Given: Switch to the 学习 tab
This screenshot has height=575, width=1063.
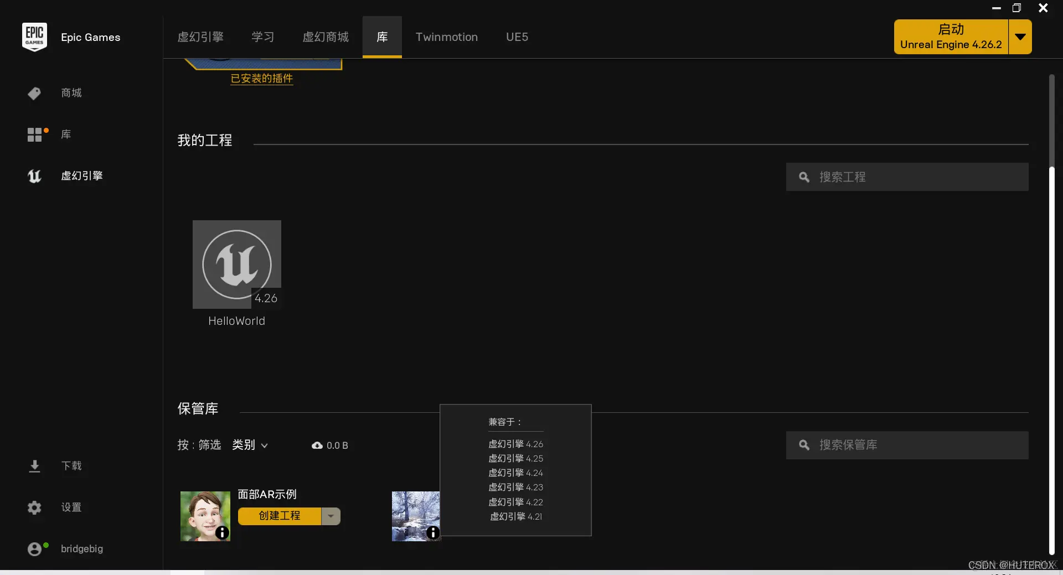Looking at the screenshot, I should [263, 37].
